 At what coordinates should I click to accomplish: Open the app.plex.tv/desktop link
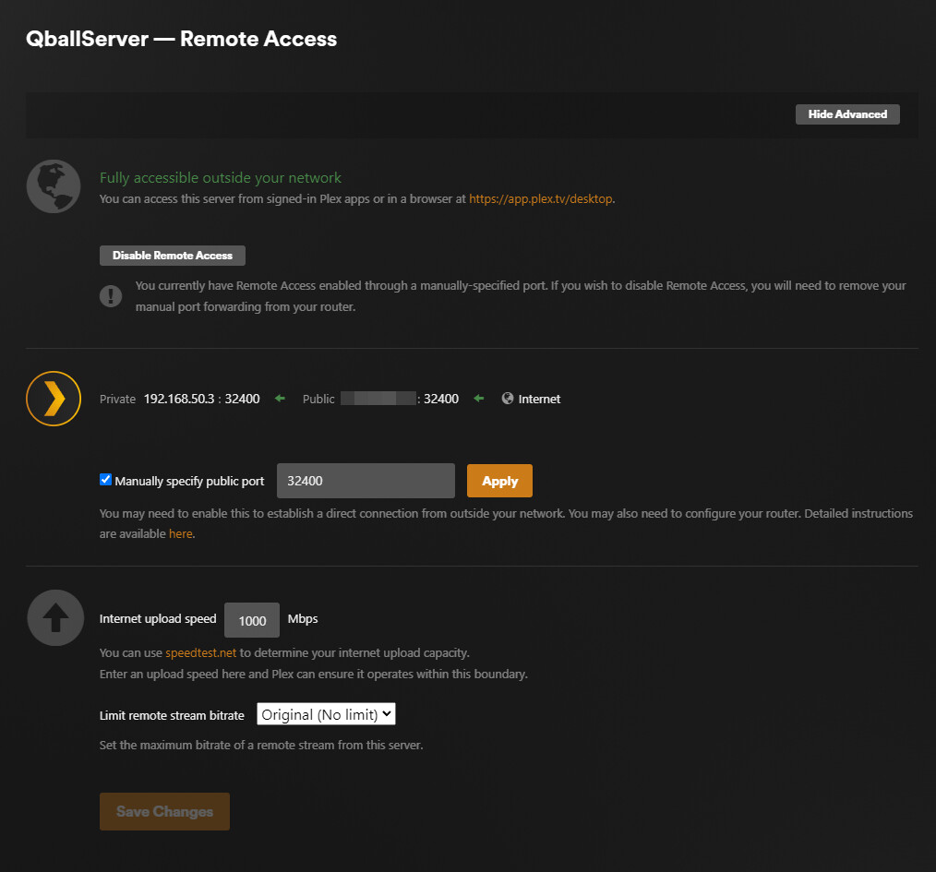pos(540,197)
